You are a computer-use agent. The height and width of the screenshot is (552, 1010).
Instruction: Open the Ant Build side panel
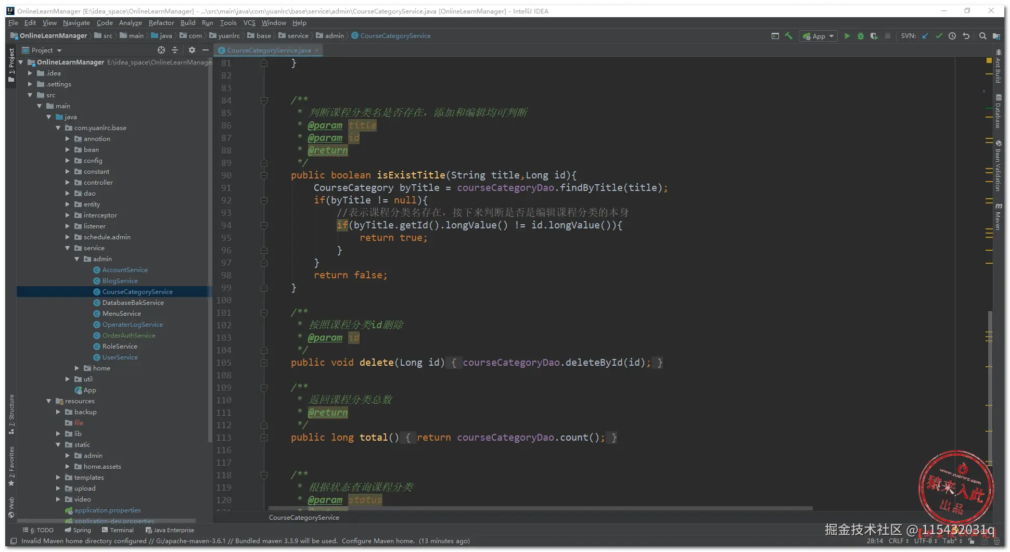pyautogui.click(x=998, y=67)
